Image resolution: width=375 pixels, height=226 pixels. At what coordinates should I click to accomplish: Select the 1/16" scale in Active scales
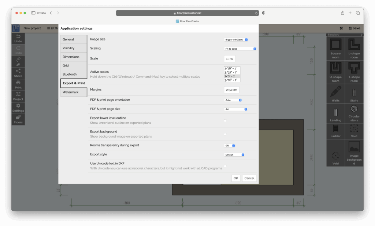click(x=231, y=68)
